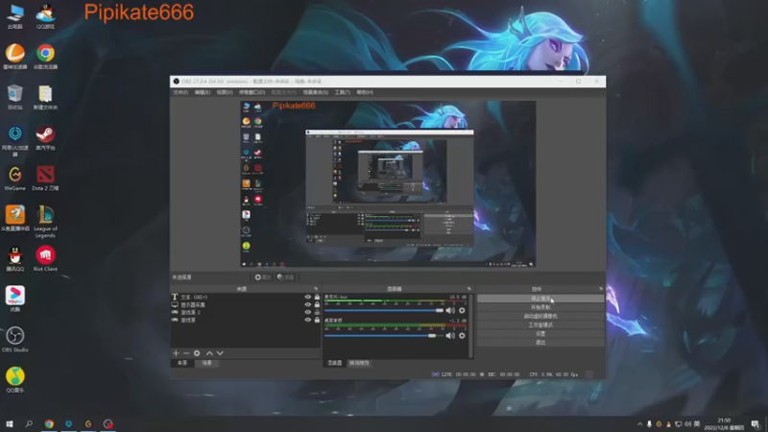768x432 pixels.
Task: Open the 工具(T) menu
Action: click(343, 92)
